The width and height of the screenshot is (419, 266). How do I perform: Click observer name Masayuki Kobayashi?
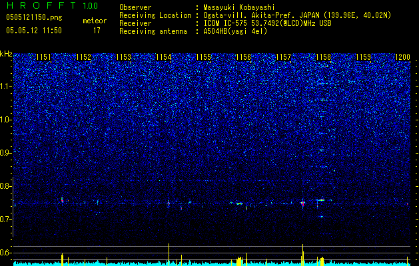239,7
